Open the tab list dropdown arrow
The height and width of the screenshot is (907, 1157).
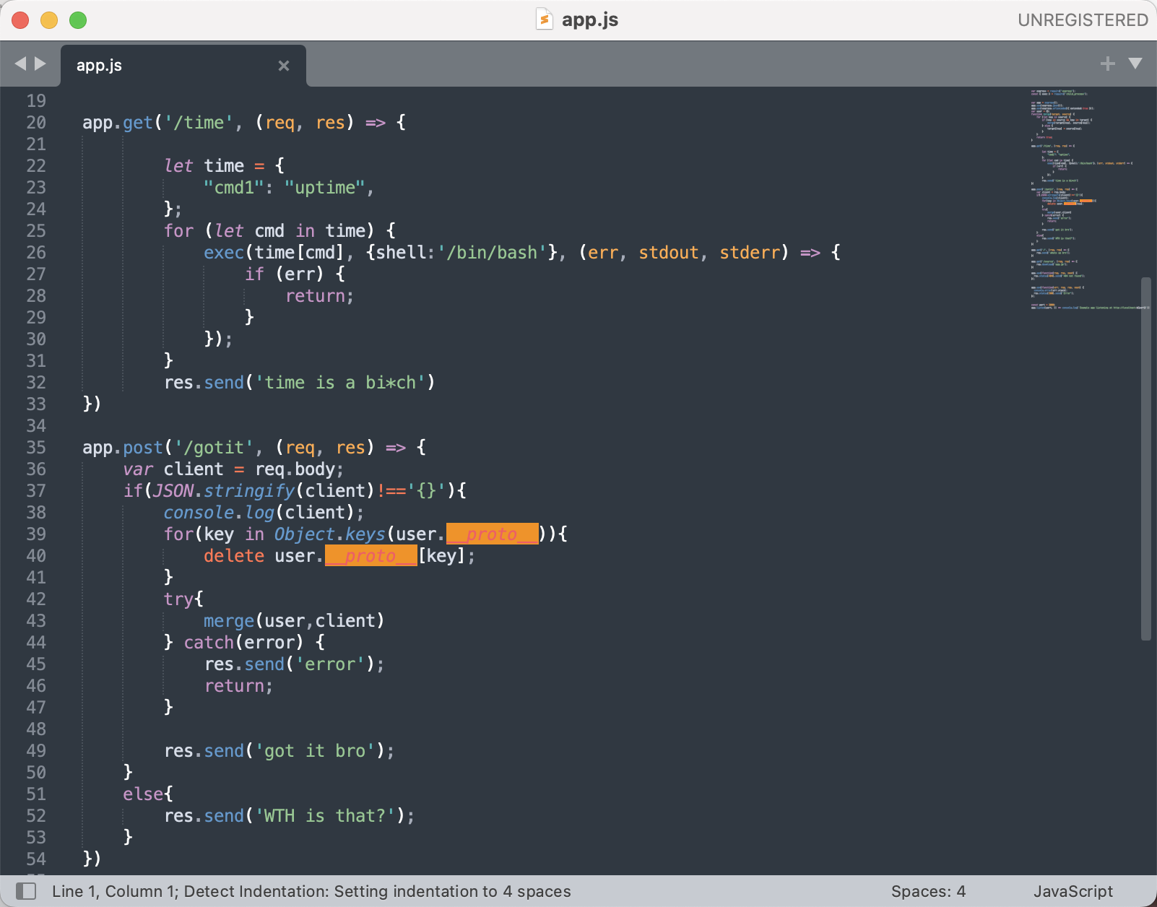1135,64
